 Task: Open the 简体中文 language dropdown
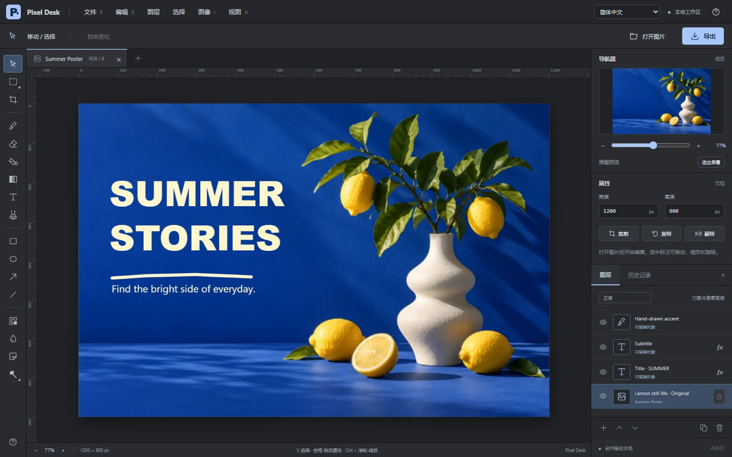627,12
